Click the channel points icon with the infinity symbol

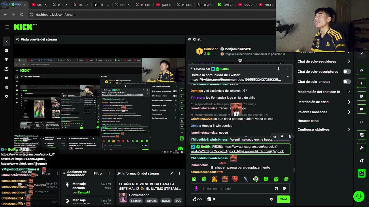point(197,199)
